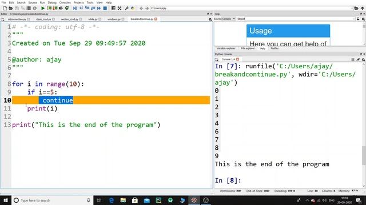Open the Windows notification center

(x=359, y=200)
